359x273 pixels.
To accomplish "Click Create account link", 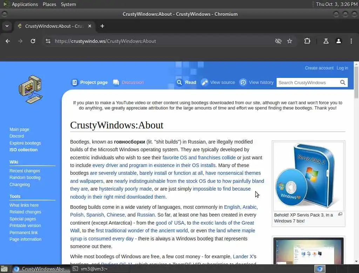I will click(x=319, y=68).
